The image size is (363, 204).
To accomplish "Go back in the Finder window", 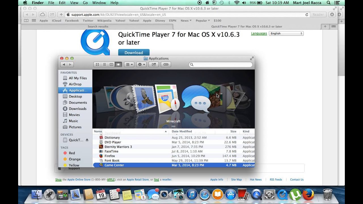I will click(64, 65).
